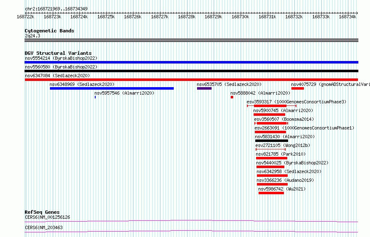370x237 pixels.
Task: Open the nsv5554214 (ByrskaBishop2022) label
Action: pos(61,58)
